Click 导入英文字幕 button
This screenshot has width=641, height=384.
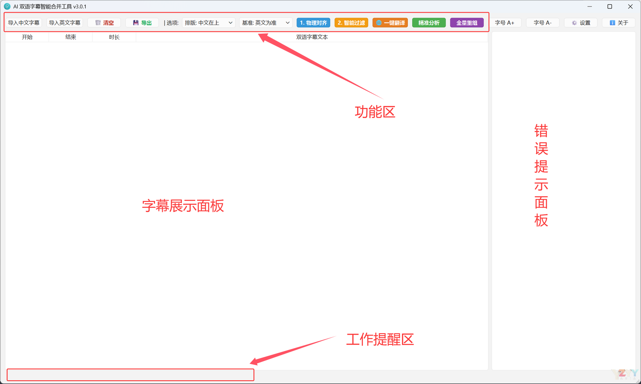pos(65,23)
